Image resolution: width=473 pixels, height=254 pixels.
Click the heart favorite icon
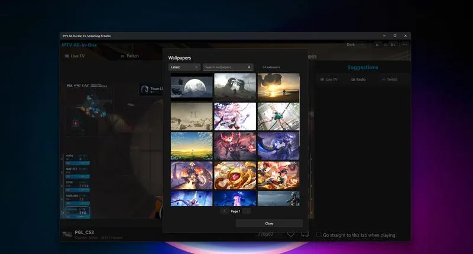291,234
